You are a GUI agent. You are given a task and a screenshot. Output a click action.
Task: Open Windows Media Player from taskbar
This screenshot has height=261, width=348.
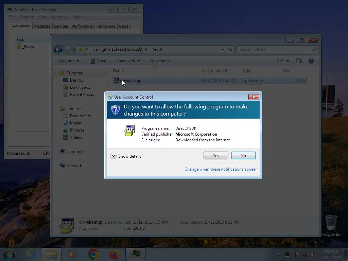pyautogui.click(x=71, y=254)
